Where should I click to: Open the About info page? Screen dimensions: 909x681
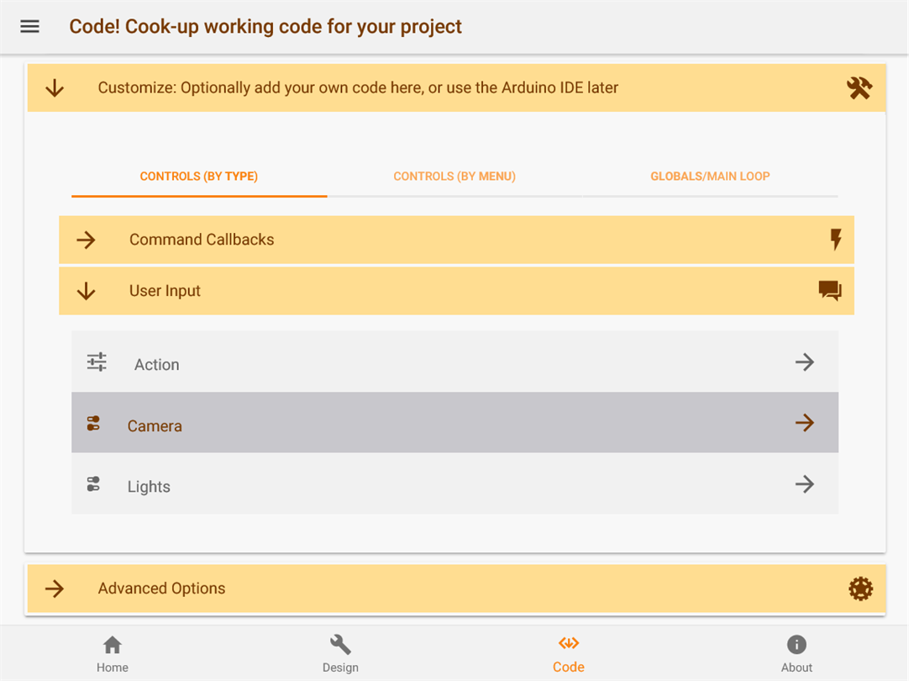(796, 653)
